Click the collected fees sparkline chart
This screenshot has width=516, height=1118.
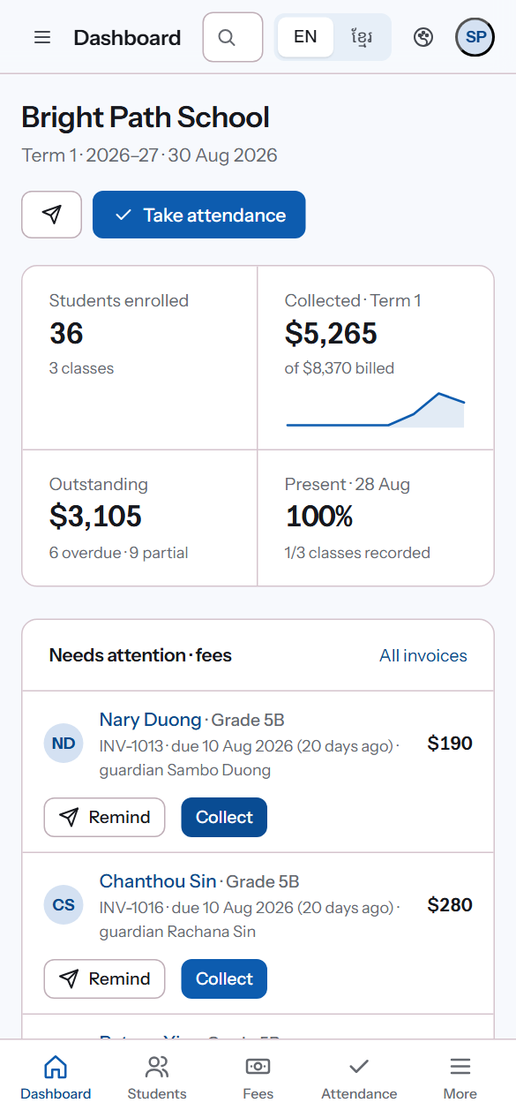(x=376, y=410)
